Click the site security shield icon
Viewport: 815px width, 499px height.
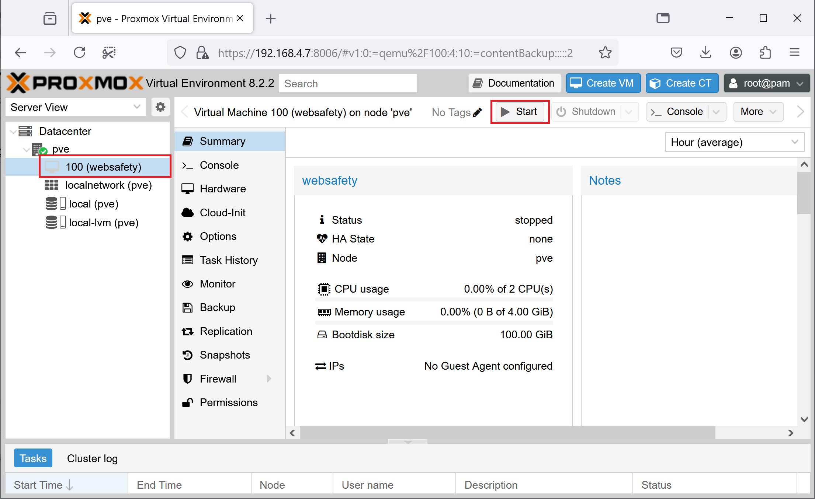[180, 53]
